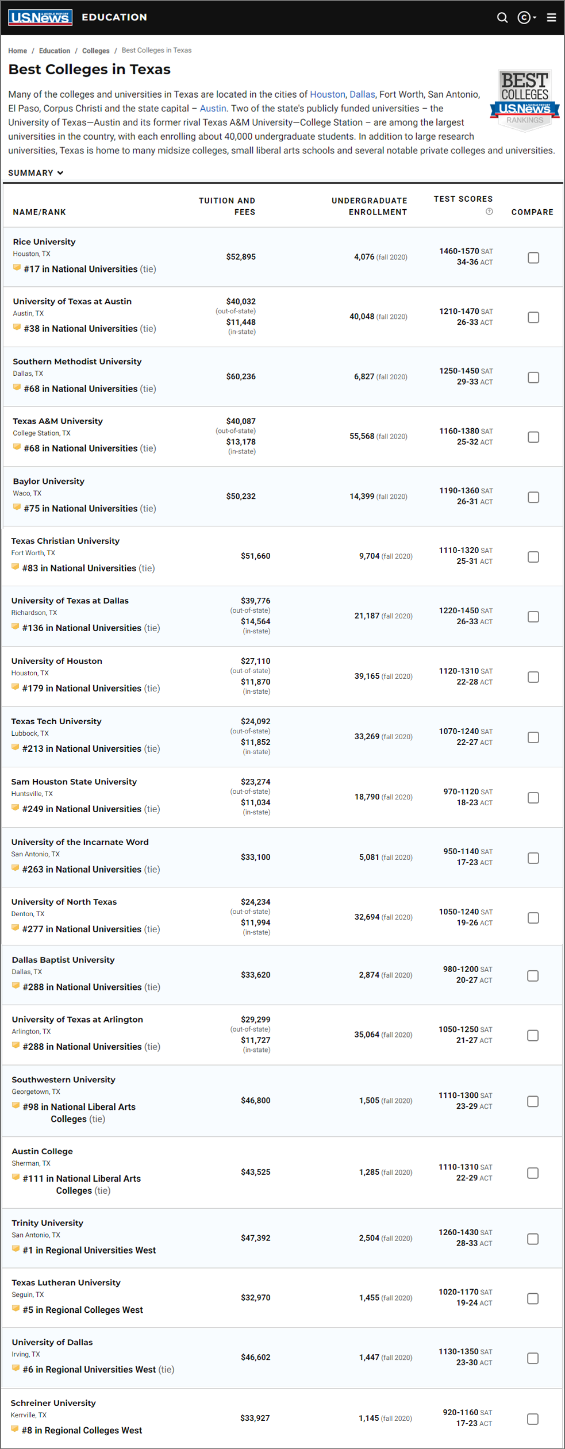Open University of Texas at Austin page
The height and width of the screenshot is (1449, 565).
tap(72, 301)
